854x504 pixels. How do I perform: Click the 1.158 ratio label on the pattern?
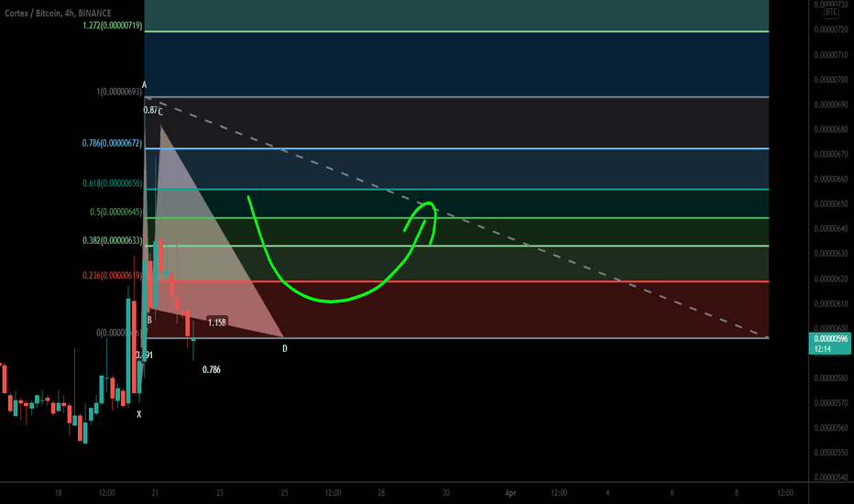[x=217, y=323]
